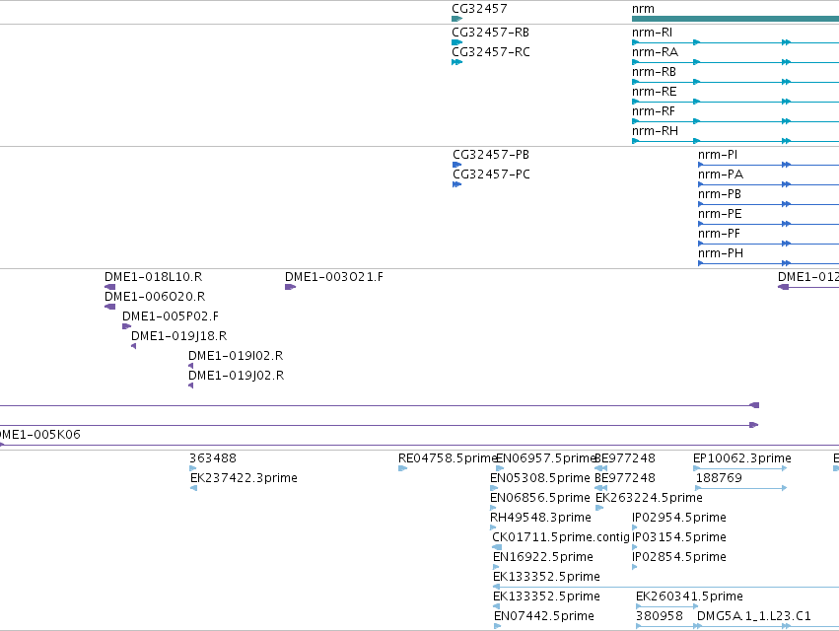This screenshot has width=839, height=631.
Task: Click the arrow glyph under CK01711.5prime.contig
Action: (497, 547)
